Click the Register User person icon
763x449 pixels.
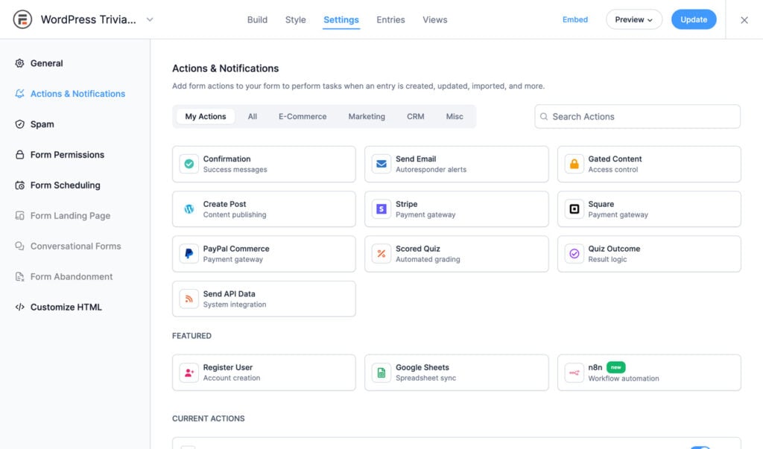pos(189,372)
